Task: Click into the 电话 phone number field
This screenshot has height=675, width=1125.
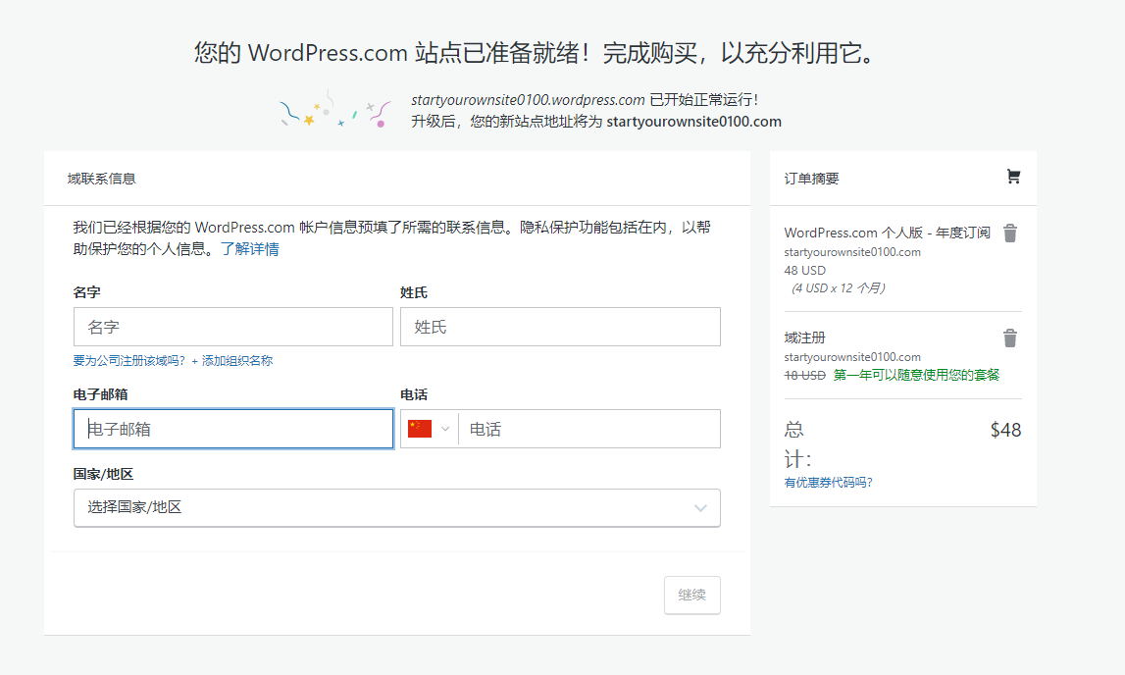Action: tap(589, 429)
